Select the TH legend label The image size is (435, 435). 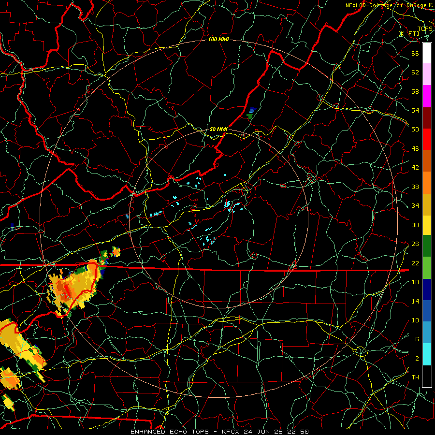(x=415, y=377)
